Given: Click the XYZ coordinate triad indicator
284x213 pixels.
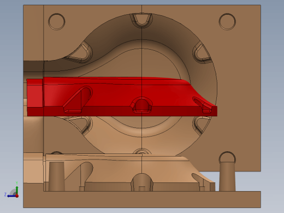Looking at the screenshot, I should (x=11, y=190).
